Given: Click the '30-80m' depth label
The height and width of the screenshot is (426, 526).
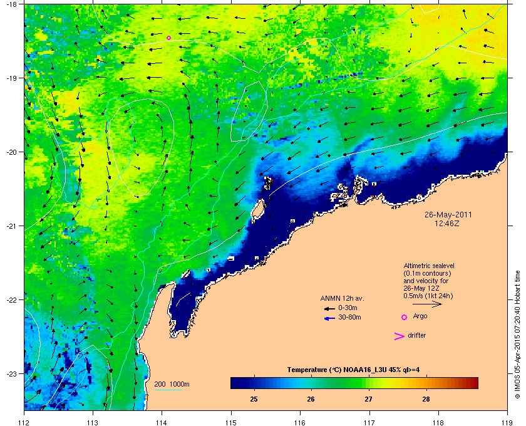Looking at the screenshot, I should [349, 317].
